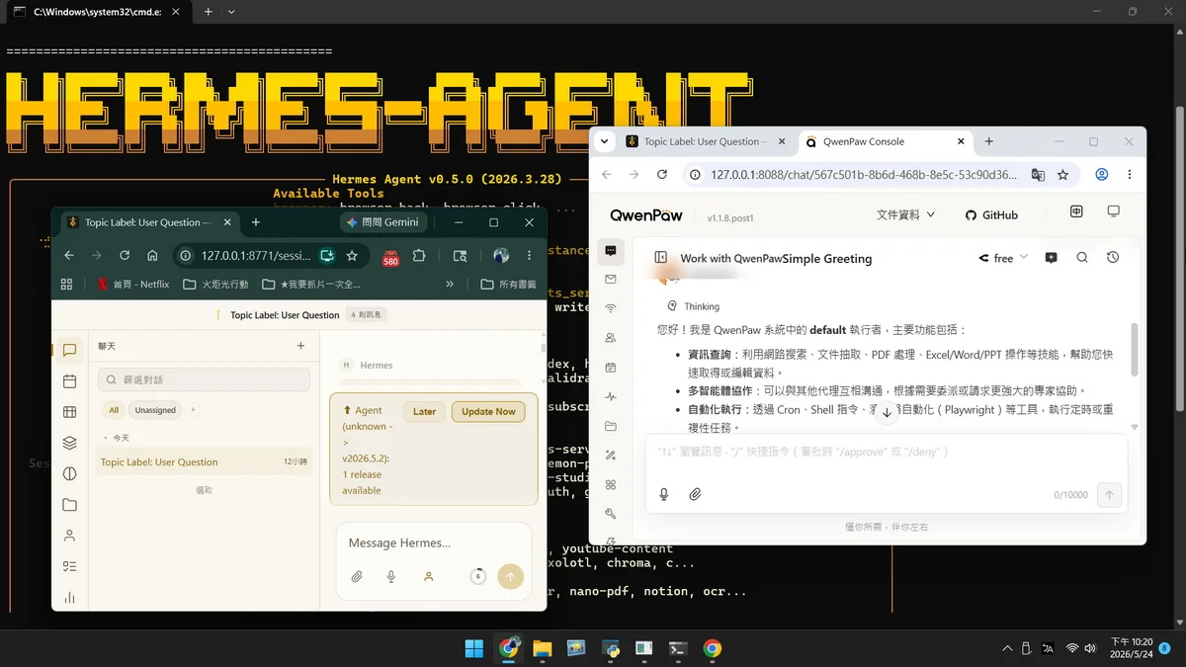Open the 首頁 - Netflix bookmark
This screenshot has width=1186, height=667.
[x=131, y=284]
